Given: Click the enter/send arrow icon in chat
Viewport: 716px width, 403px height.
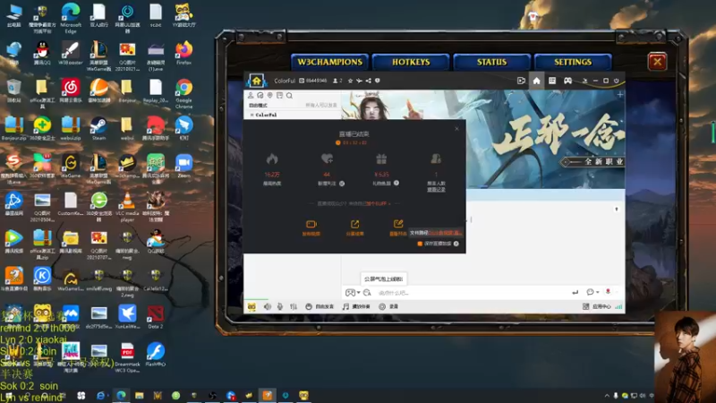Looking at the screenshot, I should coord(575,293).
